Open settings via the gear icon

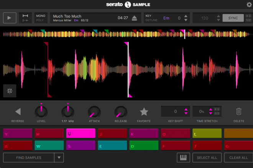point(249,5)
